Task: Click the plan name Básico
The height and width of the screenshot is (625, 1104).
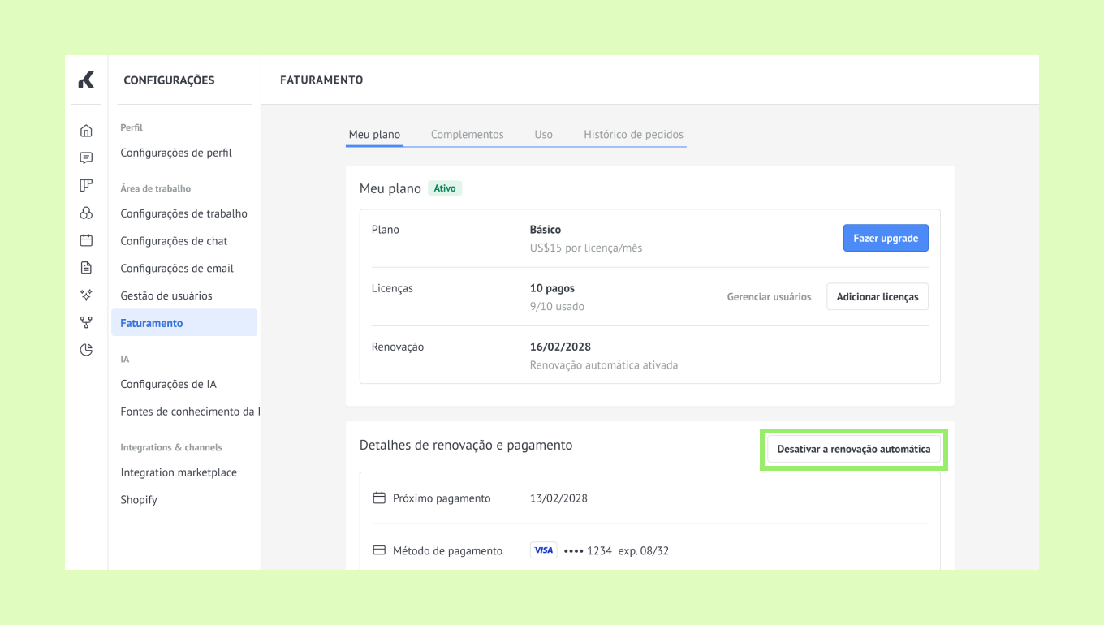Action: [546, 230]
